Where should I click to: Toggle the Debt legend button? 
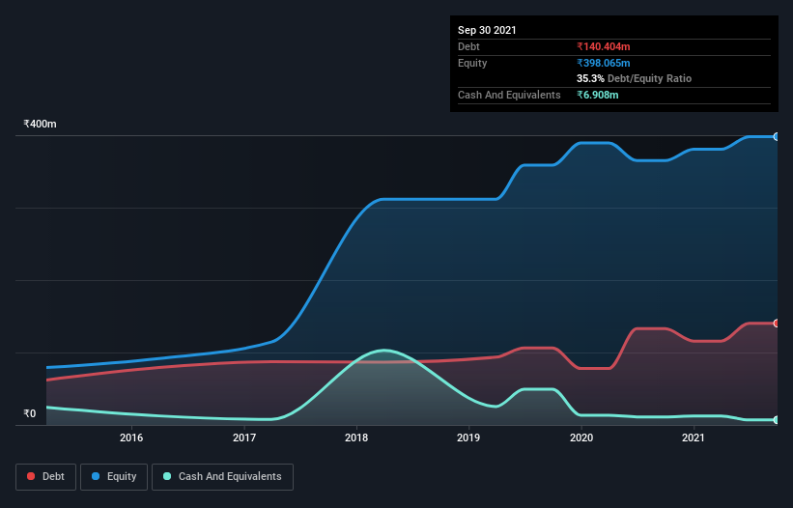[x=45, y=477]
